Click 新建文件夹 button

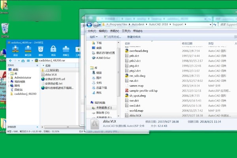[x=134, y=37]
